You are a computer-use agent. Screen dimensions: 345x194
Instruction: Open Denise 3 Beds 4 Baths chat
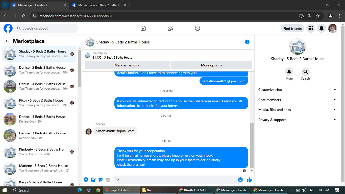[x=39, y=135]
